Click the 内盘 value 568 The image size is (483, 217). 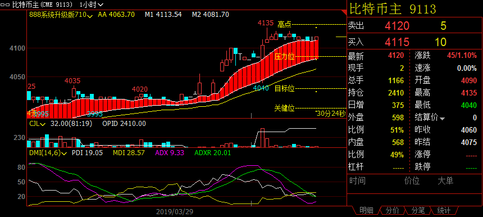coord(398,142)
